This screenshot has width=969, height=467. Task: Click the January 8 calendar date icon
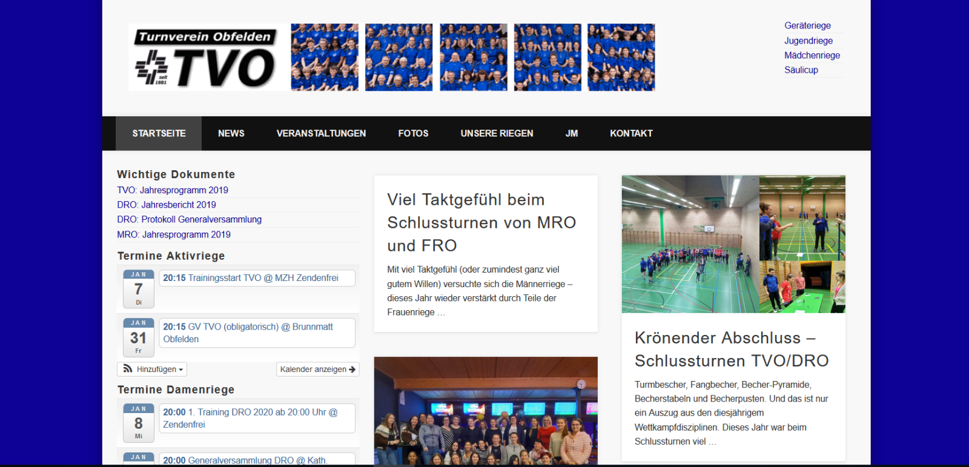(x=139, y=423)
